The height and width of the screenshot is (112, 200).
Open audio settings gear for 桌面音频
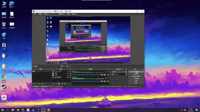tap(108, 81)
